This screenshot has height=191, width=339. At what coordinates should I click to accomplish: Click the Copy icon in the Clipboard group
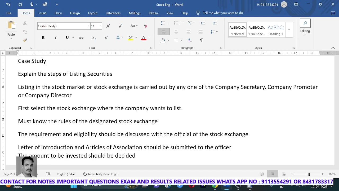(x=25, y=32)
